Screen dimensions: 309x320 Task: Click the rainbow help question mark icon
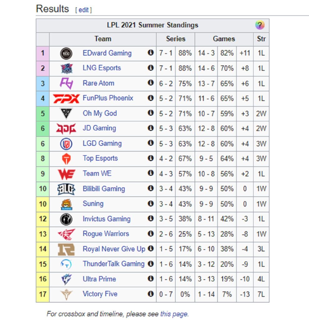tap(260, 25)
